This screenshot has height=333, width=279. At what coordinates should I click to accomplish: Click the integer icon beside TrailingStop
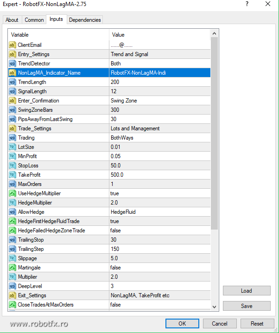(x=13, y=240)
